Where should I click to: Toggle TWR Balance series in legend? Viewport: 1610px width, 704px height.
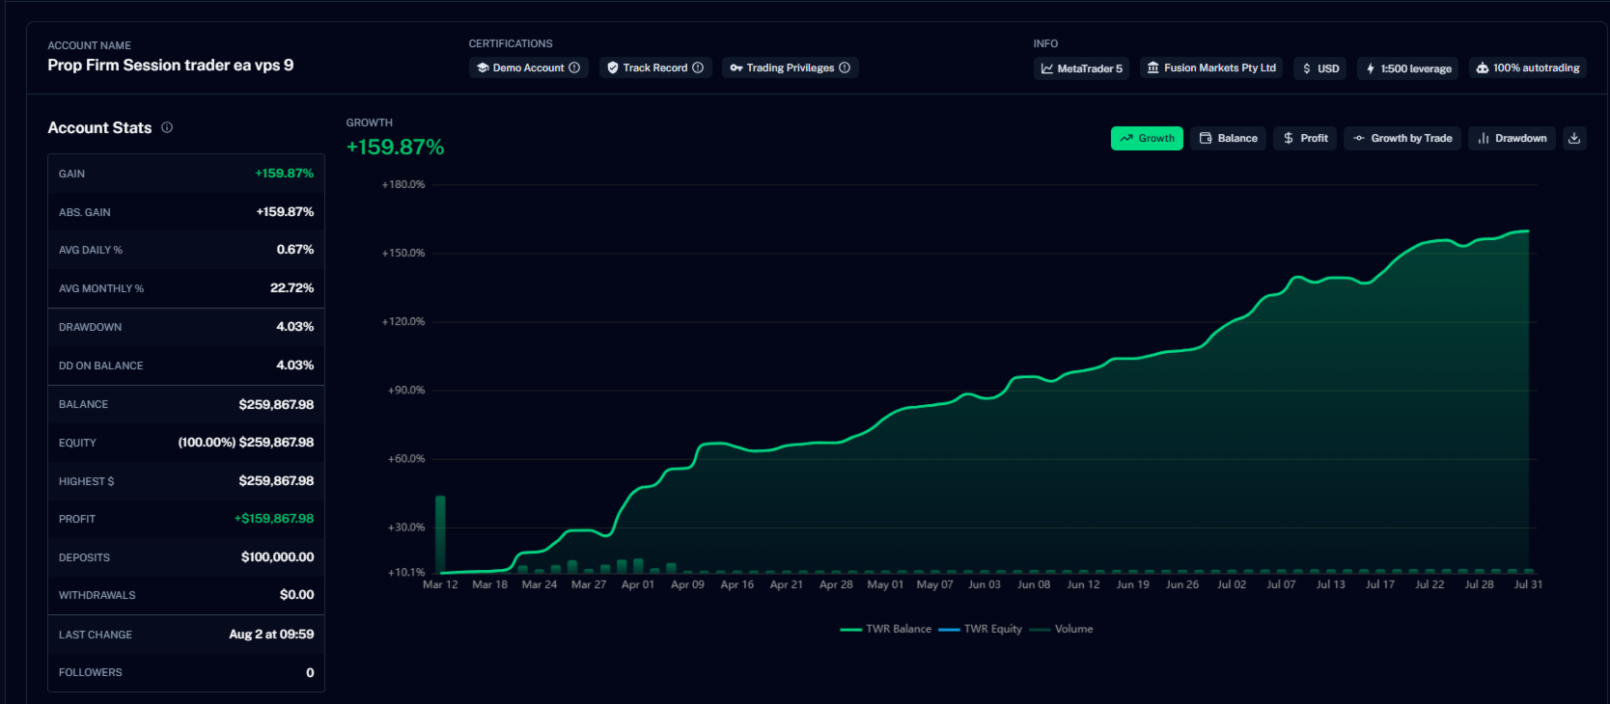(x=886, y=629)
